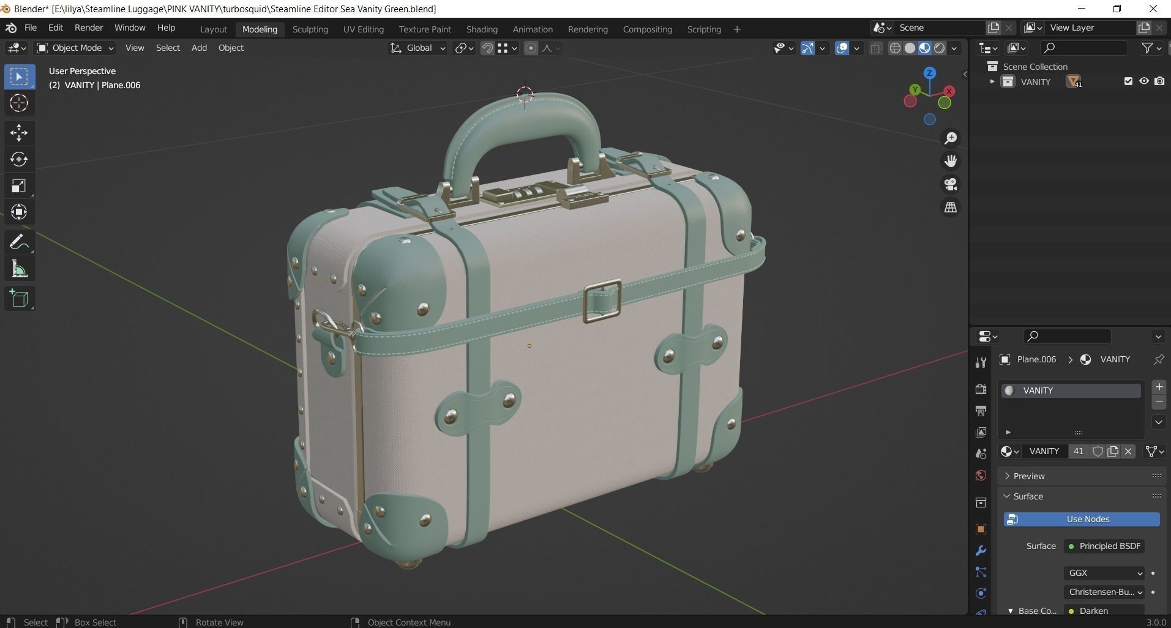Toggle fake user shield for VANITY material
The height and width of the screenshot is (628, 1171).
point(1098,451)
